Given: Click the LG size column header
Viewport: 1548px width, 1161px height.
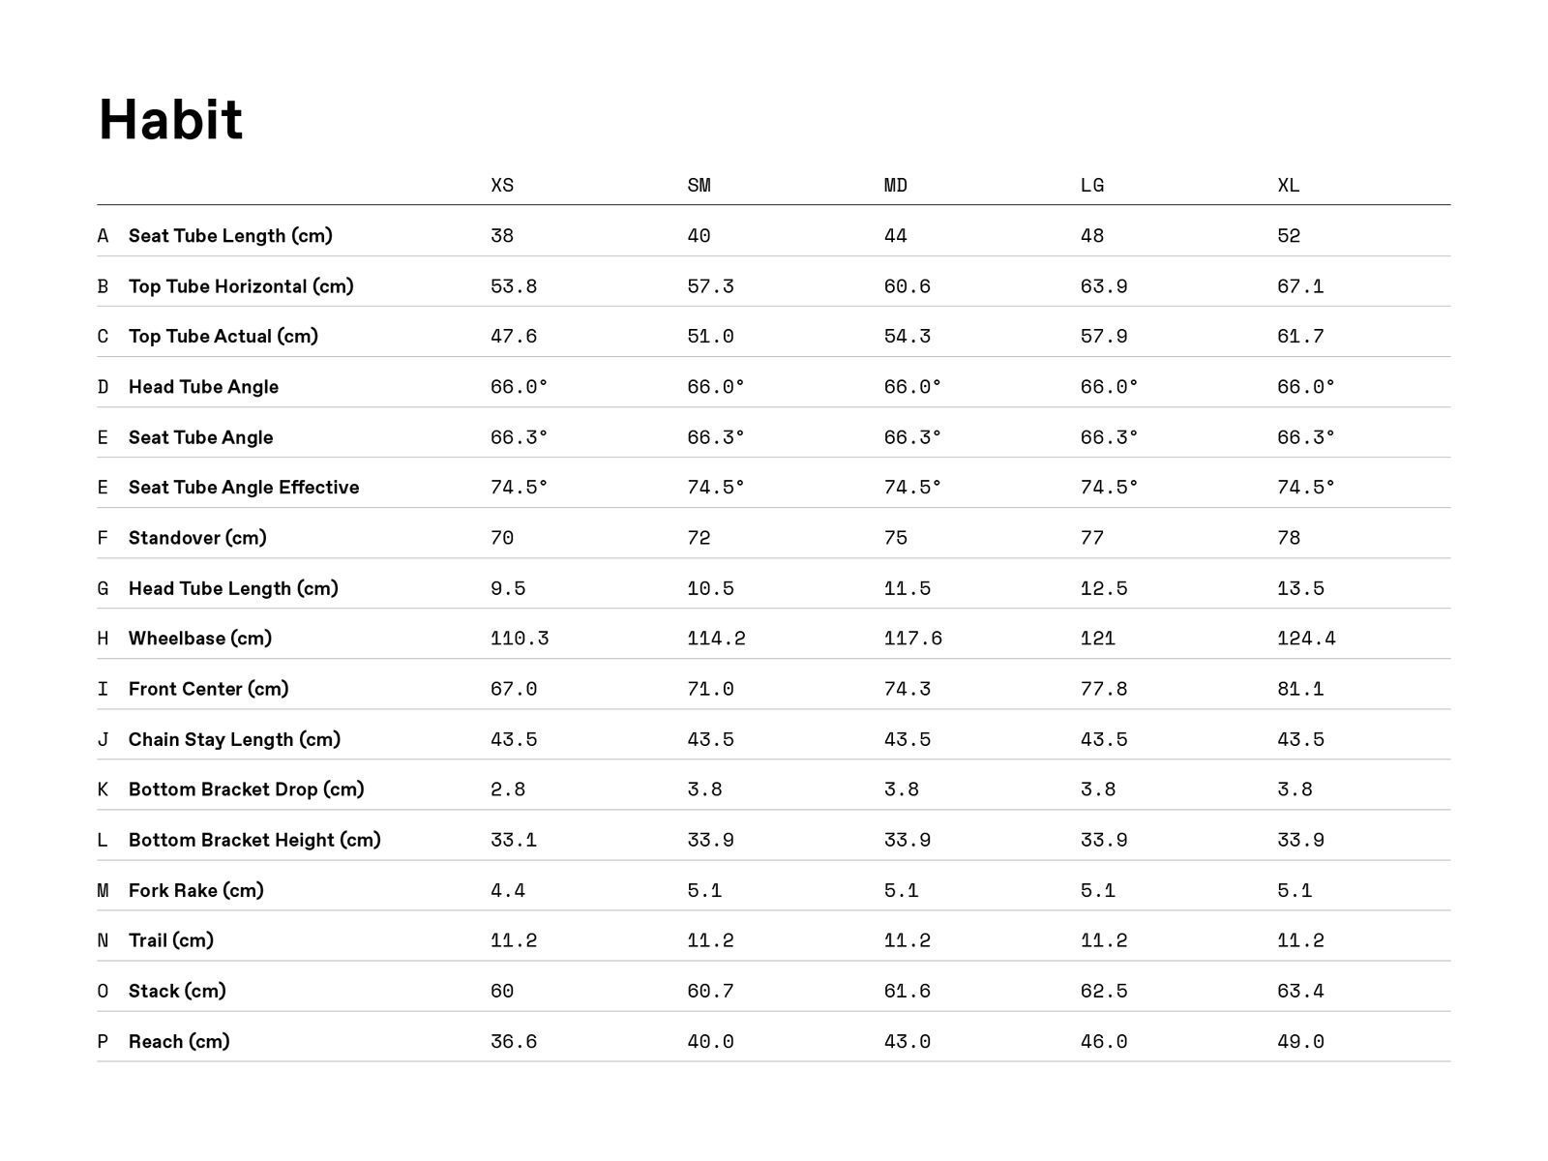Looking at the screenshot, I should point(1091,185).
